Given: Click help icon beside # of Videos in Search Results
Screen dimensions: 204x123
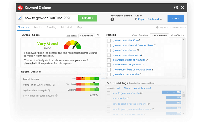Looking at the screenshot, I should point(56,96).
